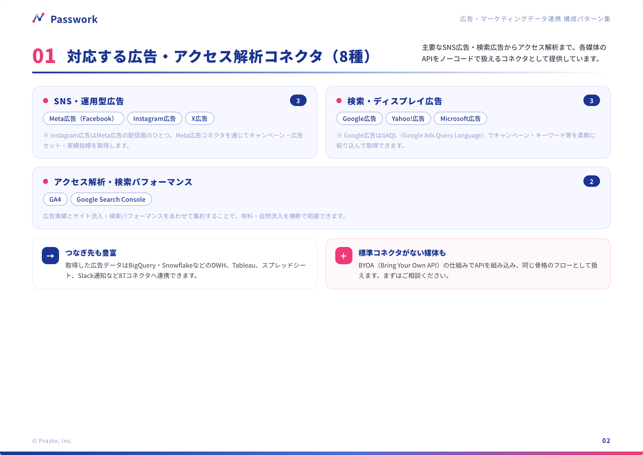
Task: Click the blue arrow icon beside つなぎ先も豊富
Action: [50, 256]
